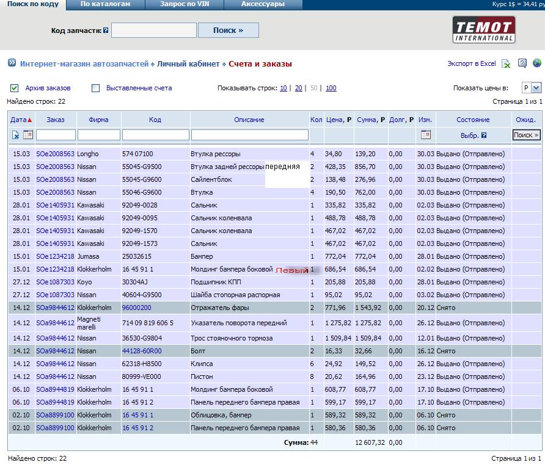Click the Описание column filter field
The image size is (545, 465).
pos(249,135)
